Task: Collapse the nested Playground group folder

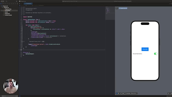Action: coord(2,8)
